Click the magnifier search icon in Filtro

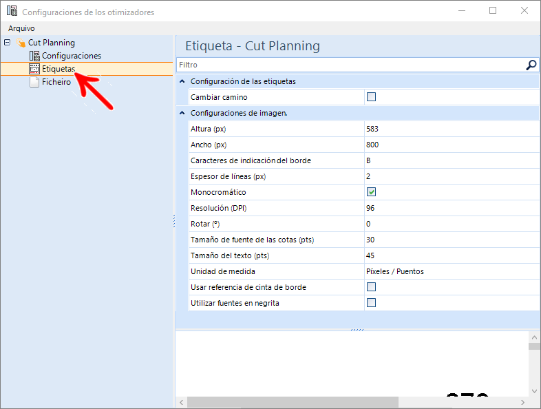point(531,65)
